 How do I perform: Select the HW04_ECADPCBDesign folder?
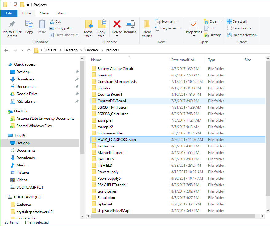click(178, 140)
